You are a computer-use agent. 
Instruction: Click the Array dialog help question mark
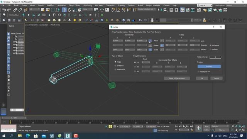click(x=213, y=27)
